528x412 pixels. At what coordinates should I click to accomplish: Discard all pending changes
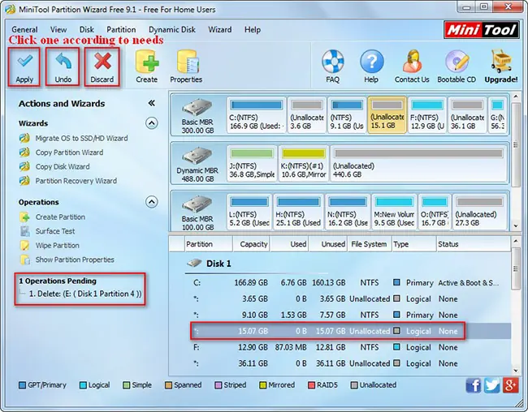coord(102,67)
